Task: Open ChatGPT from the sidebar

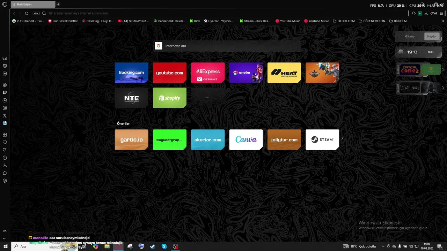Action: (5, 85)
